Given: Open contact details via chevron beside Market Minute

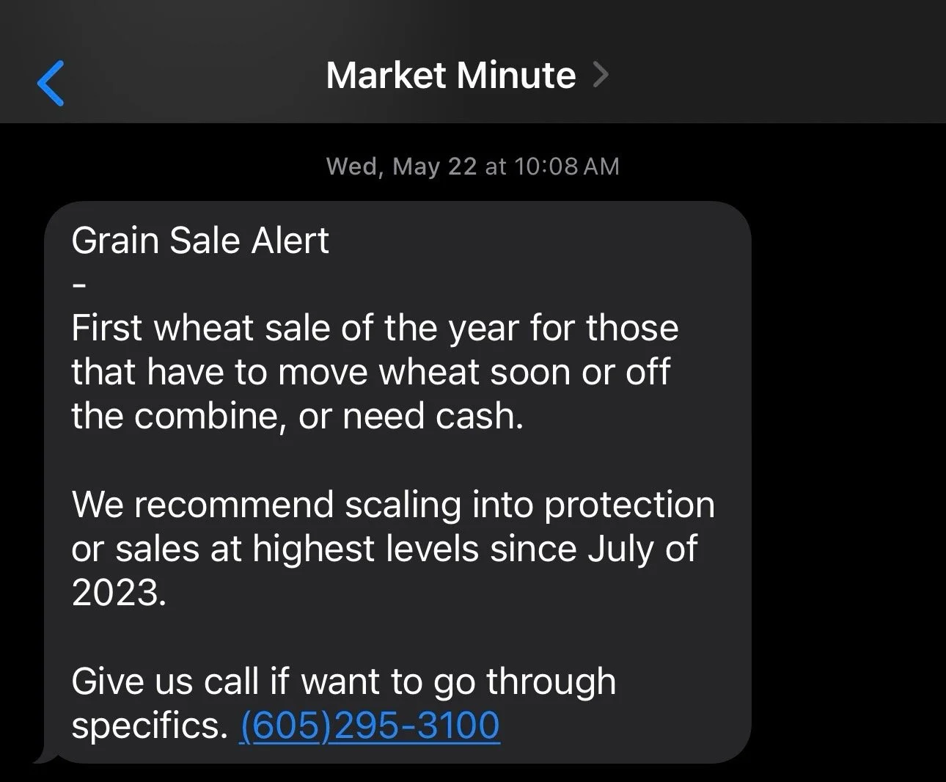Looking at the screenshot, I should 601,75.
